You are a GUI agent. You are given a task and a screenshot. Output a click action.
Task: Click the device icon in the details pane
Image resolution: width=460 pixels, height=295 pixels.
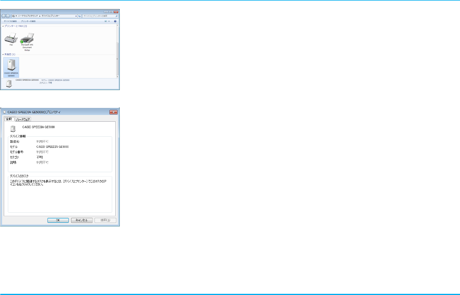(9, 84)
